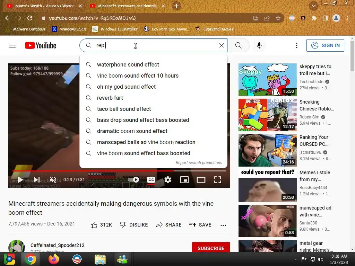Toggle closed captions CC button
This screenshot has height=266, width=355.
(151, 180)
